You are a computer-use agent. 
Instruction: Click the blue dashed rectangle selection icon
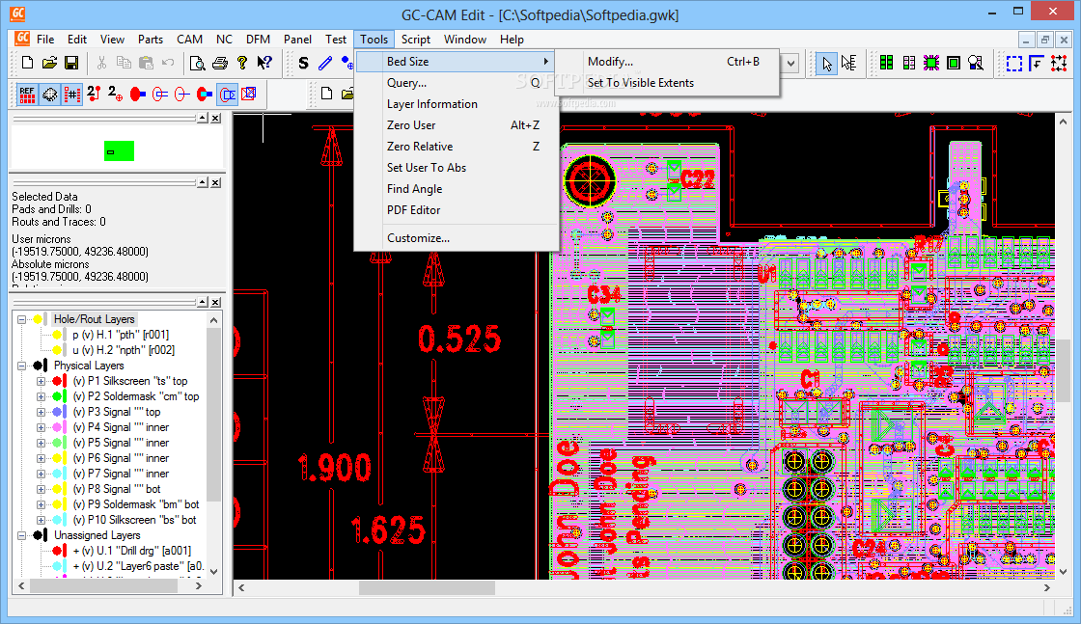click(x=1014, y=64)
